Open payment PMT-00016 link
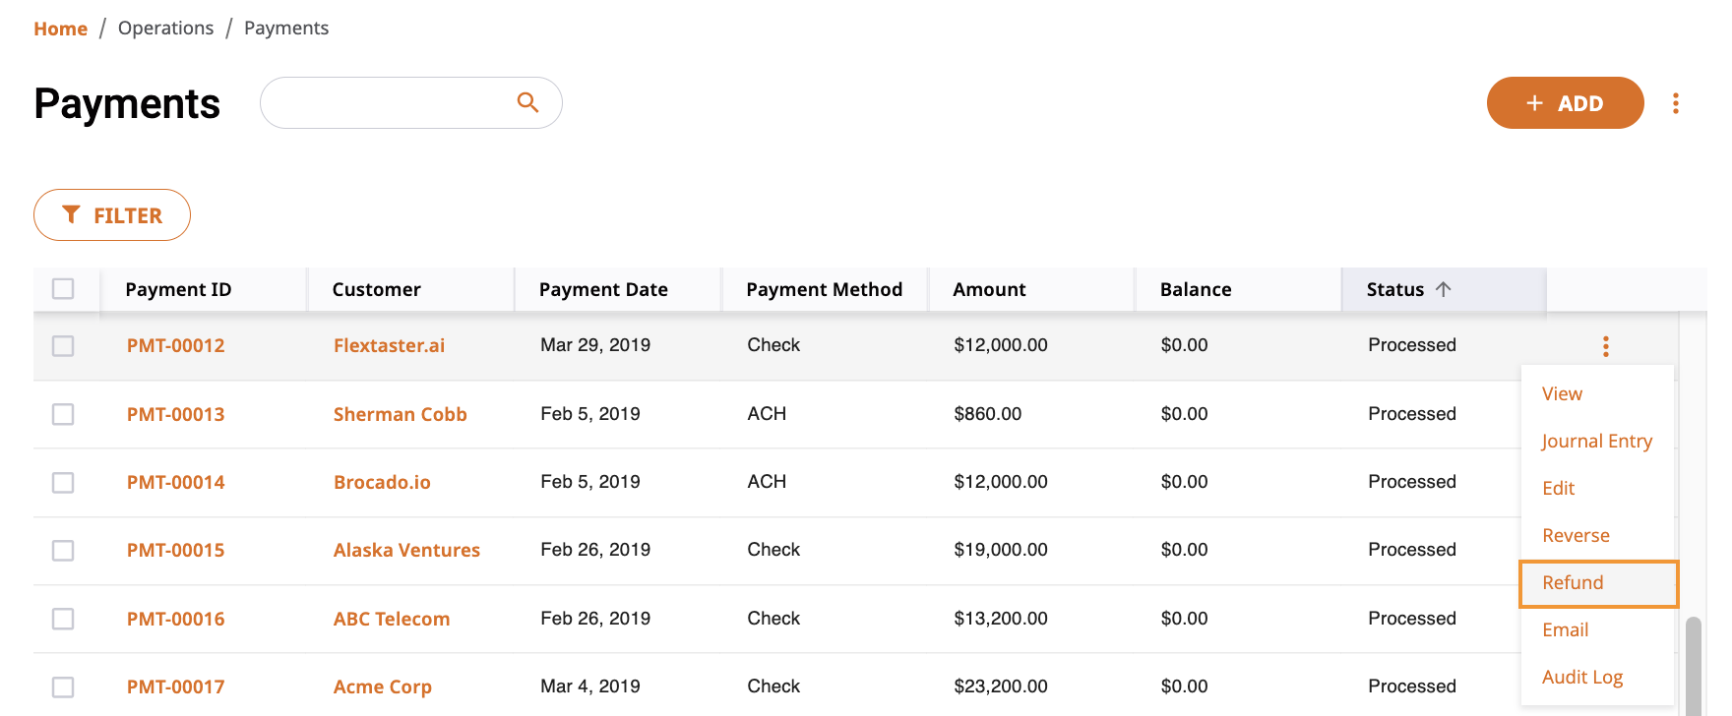This screenshot has width=1732, height=716. pyautogui.click(x=175, y=619)
